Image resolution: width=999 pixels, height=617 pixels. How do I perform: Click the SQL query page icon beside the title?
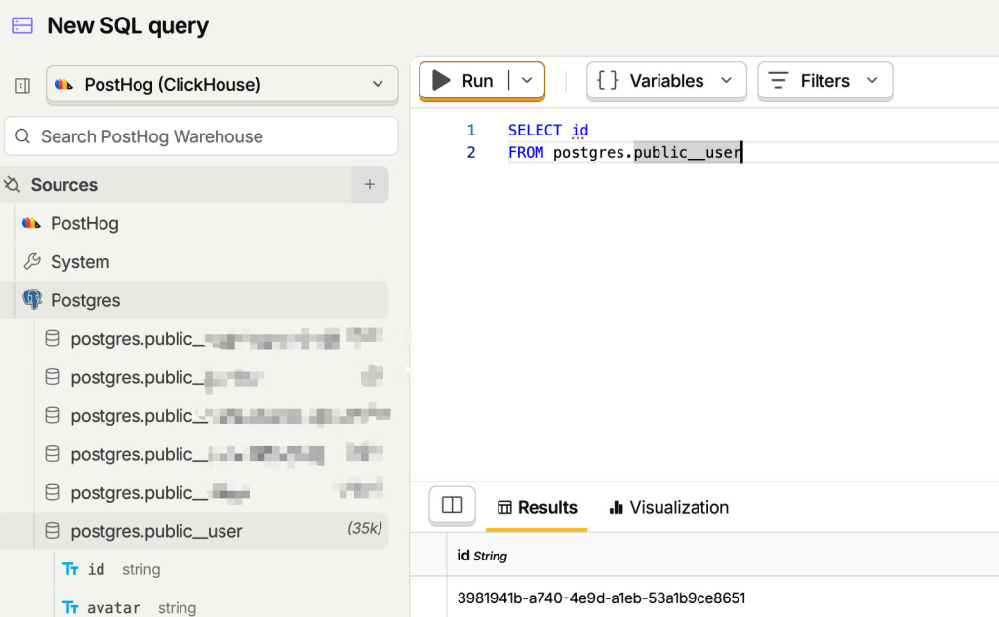[22, 26]
